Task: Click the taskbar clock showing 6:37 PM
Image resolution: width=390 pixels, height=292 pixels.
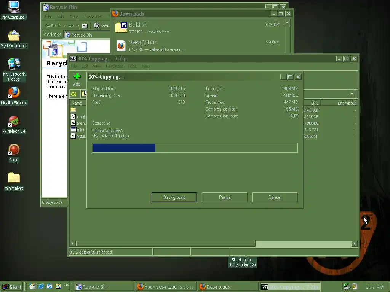Action: pos(374,287)
